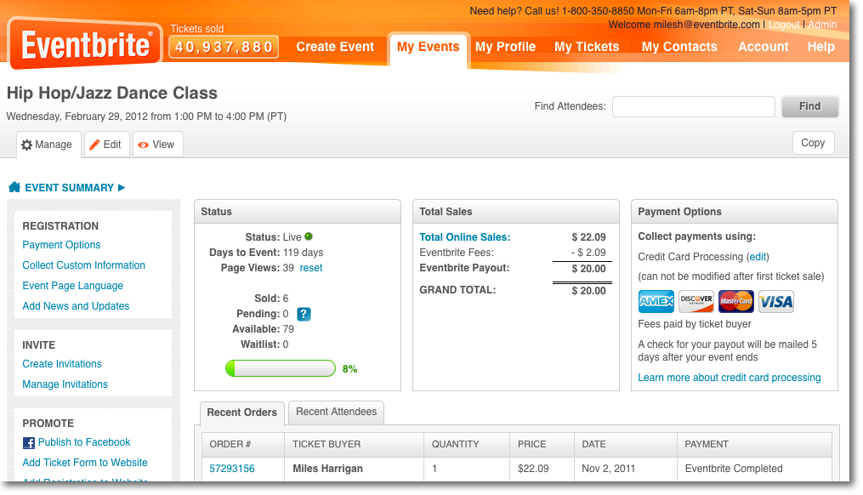The height and width of the screenshot is (495, 863).
Task: Open Add News and Updates
Action: click(x=76, y=306)
